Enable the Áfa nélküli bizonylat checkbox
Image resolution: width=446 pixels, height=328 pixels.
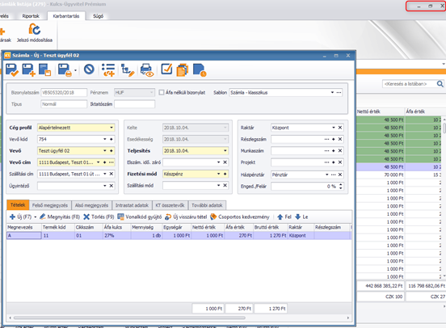pos(162,92)
